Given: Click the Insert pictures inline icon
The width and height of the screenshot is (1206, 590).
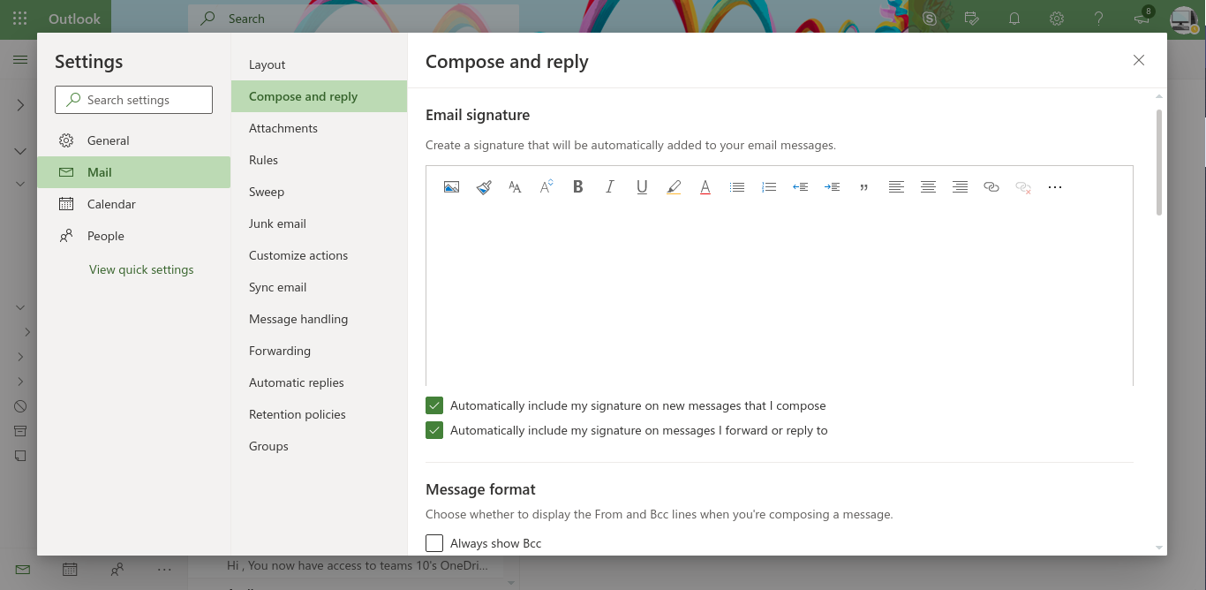Looking at the screenshot, I should coord(451,187).
